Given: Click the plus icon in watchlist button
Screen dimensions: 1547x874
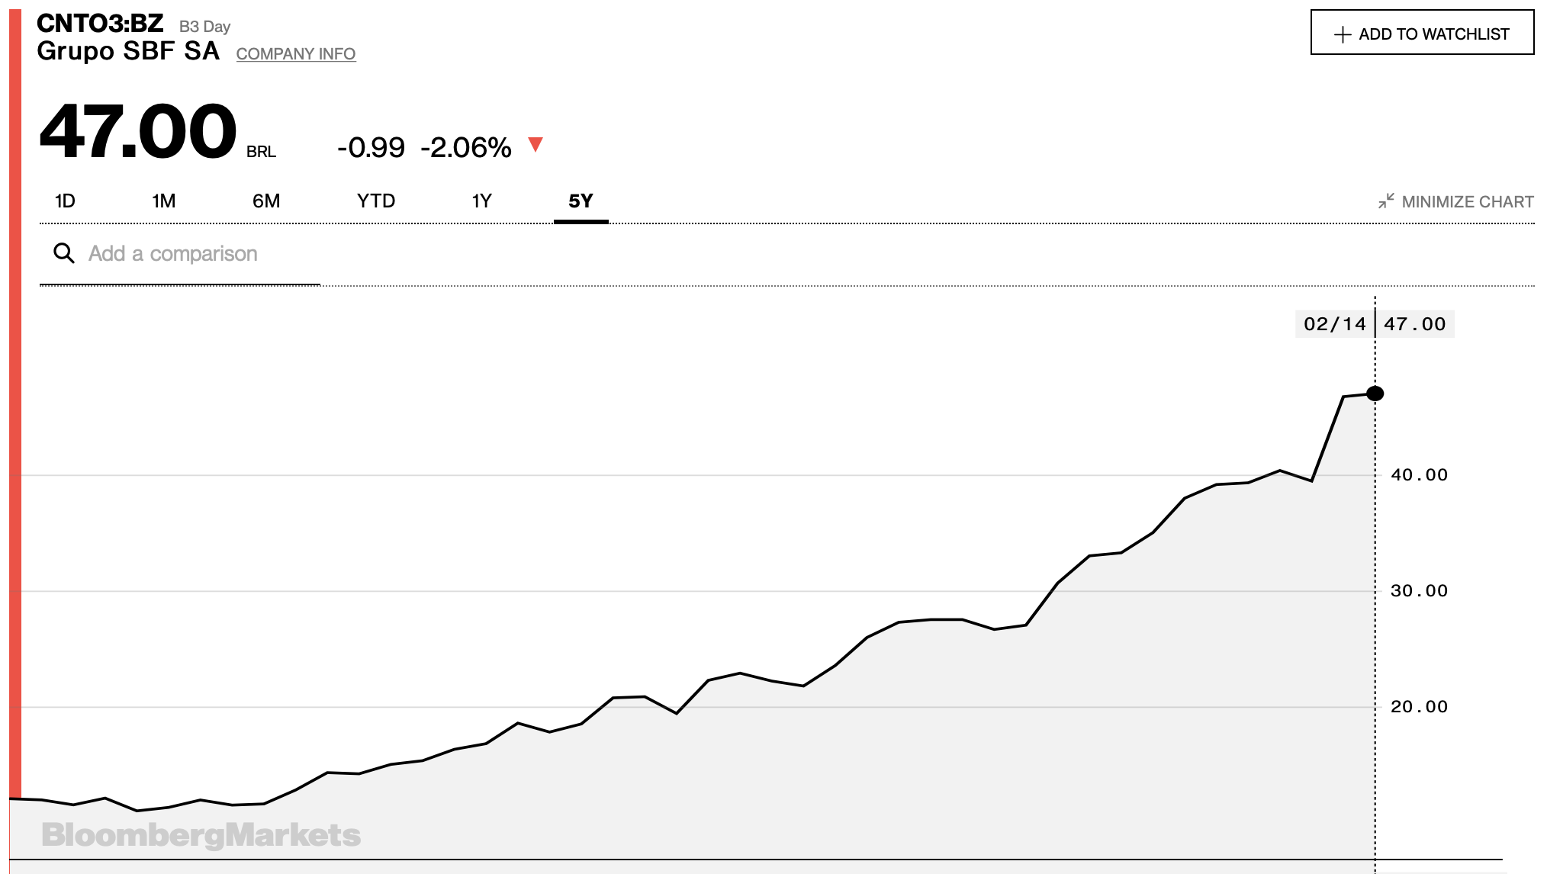Looking at the screenshot, I should click(x=1342, y=34).
